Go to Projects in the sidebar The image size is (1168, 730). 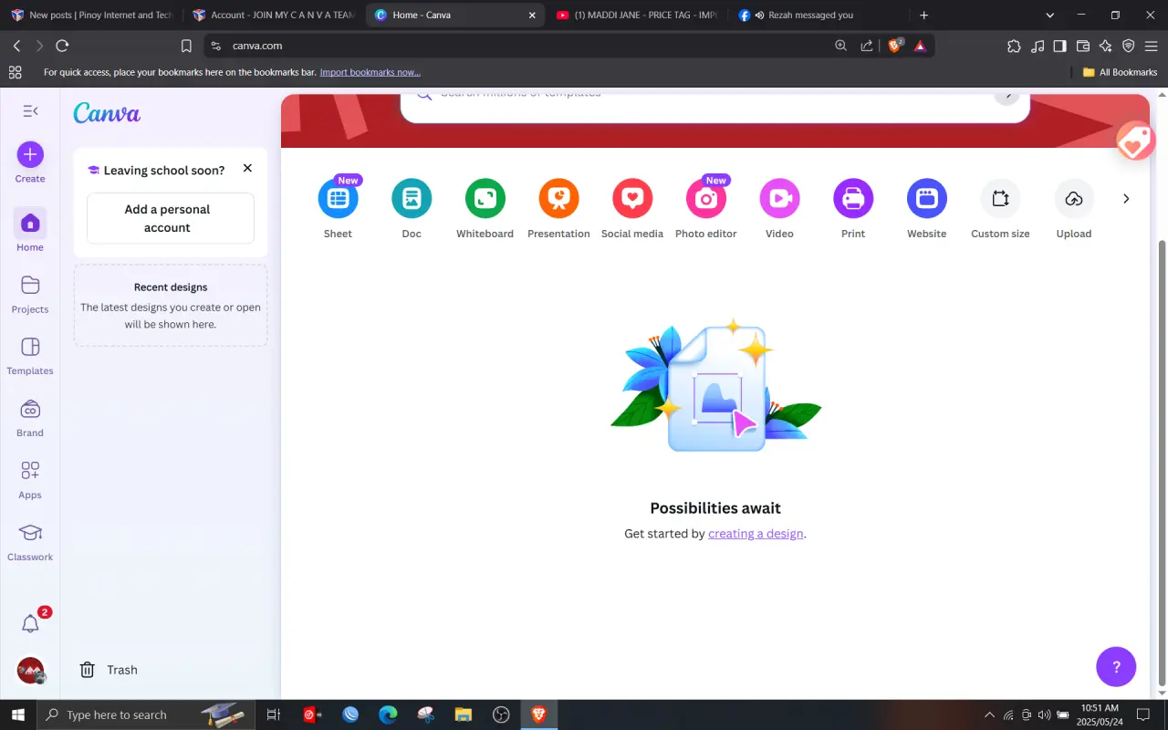(30, 295)
